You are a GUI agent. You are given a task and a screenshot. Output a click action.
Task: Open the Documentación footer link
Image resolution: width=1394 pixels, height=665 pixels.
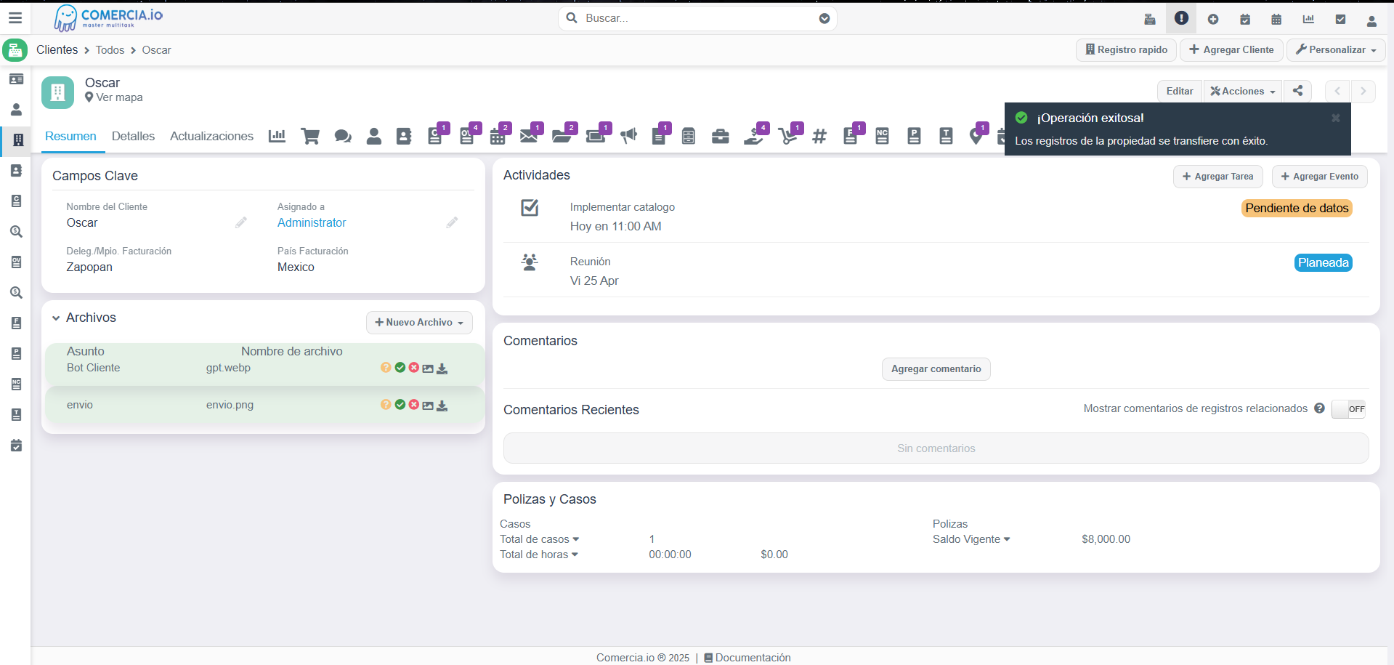pyautogui.click(x=747, y=658)
